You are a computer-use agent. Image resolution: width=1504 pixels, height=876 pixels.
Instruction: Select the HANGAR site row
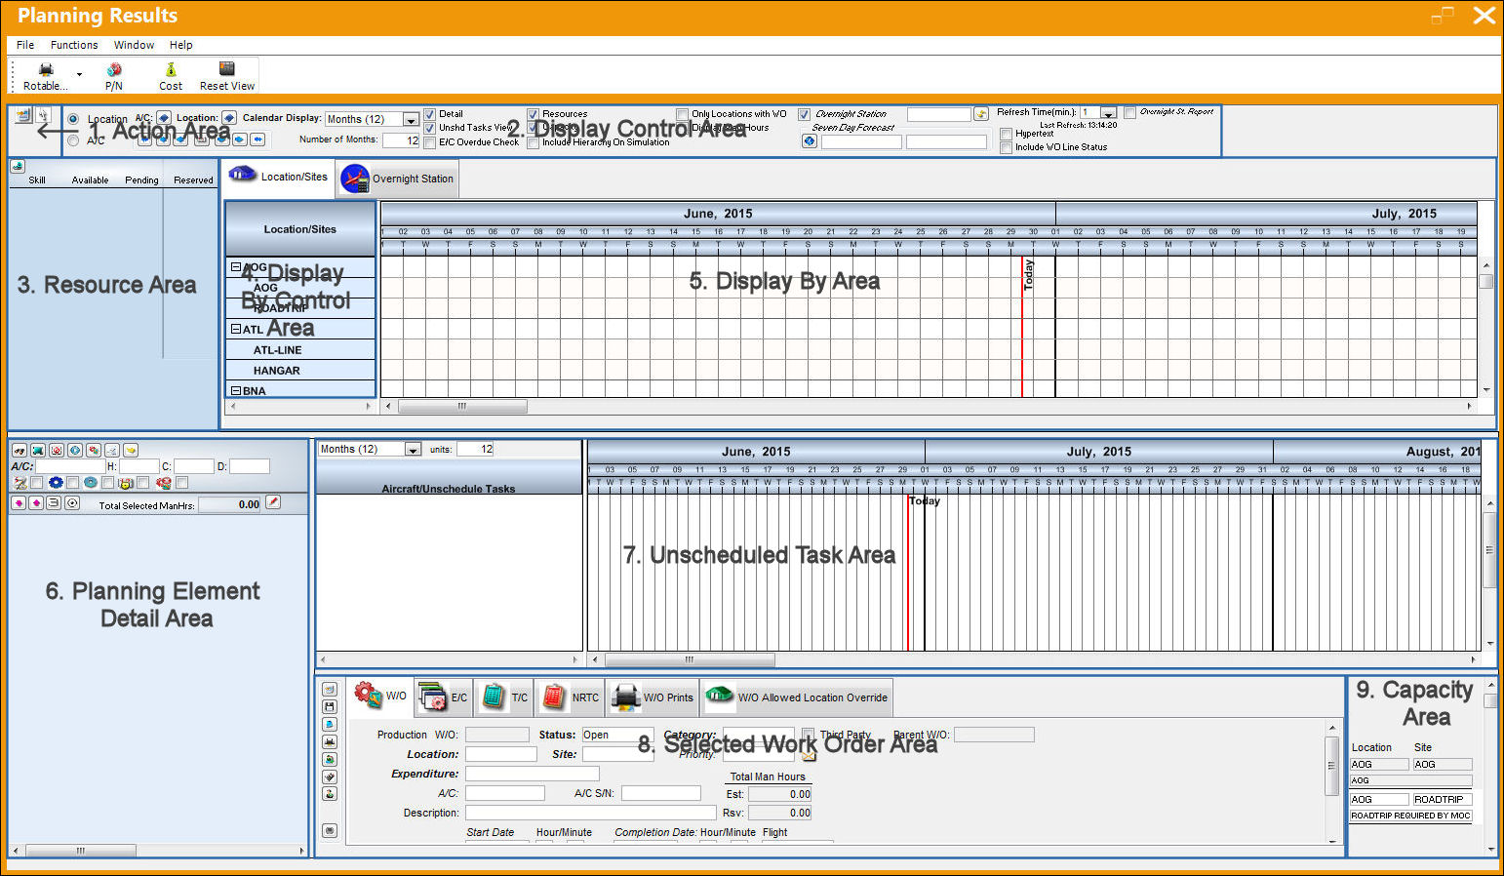300,371
